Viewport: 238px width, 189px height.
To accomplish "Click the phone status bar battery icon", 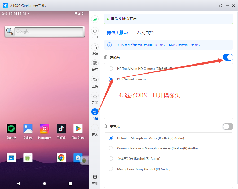I will point(83,14).
